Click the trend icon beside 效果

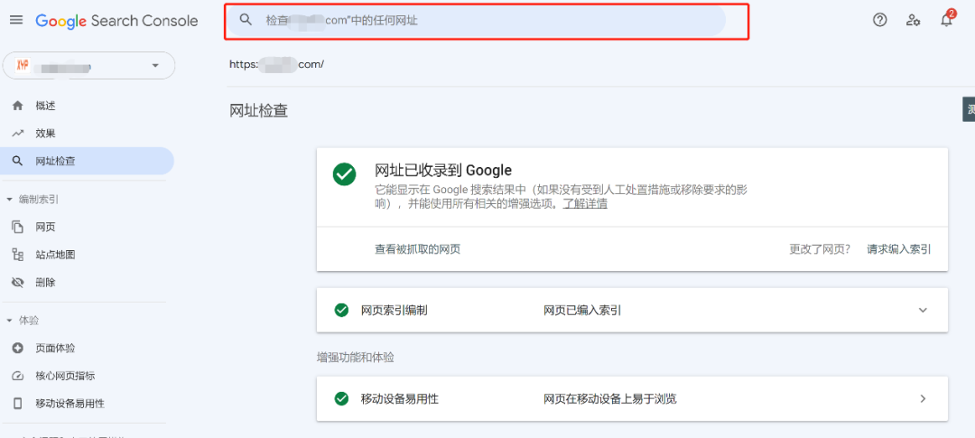pos(17,133)
